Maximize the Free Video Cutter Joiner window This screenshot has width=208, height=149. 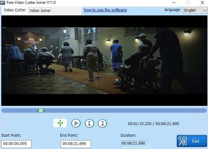point(188,3)
